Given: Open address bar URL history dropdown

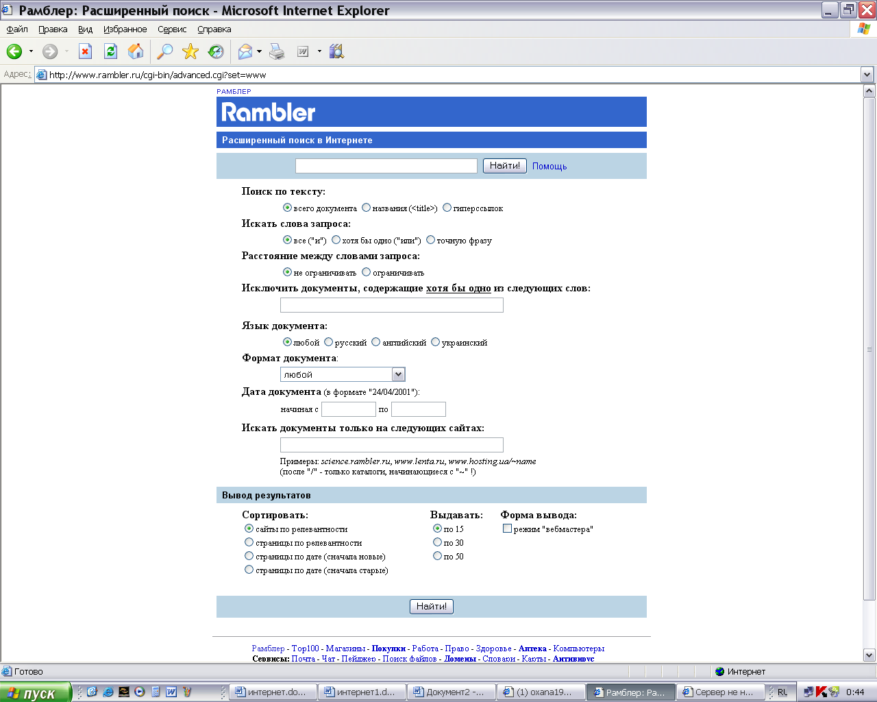Looking at the screenshot, I should click(x=867, y=75).
